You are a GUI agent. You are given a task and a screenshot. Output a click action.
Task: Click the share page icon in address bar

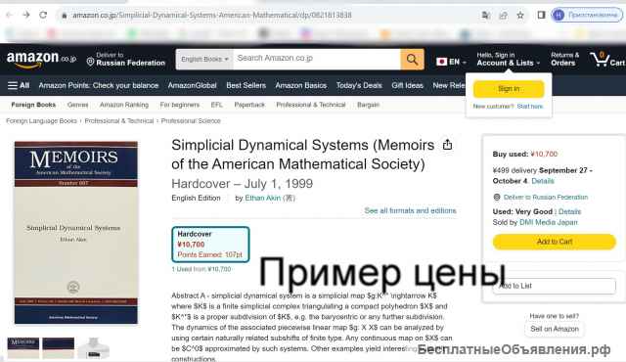[x=503, y=16]
